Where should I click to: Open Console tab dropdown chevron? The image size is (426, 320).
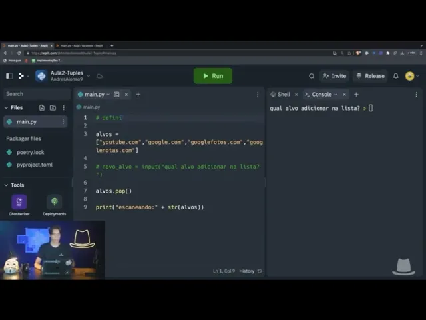coord(335,95)
